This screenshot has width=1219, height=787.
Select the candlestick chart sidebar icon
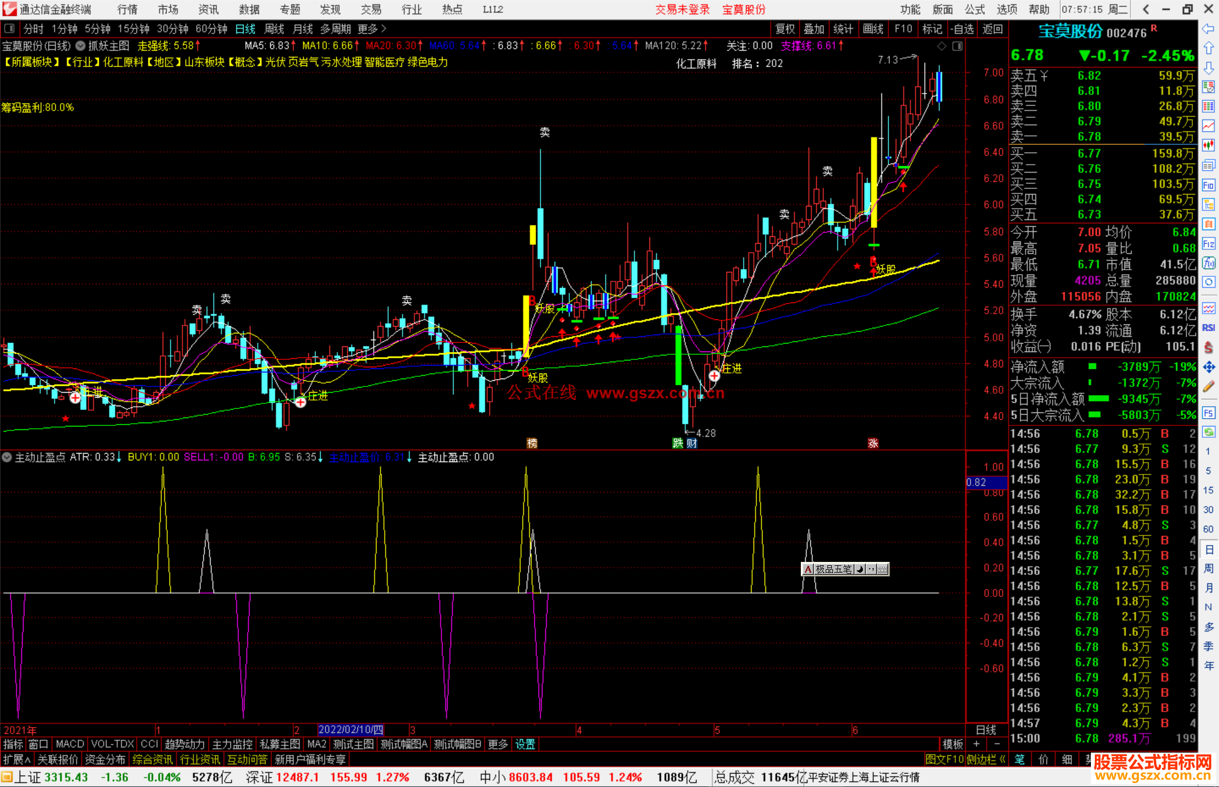(1208, 146)
